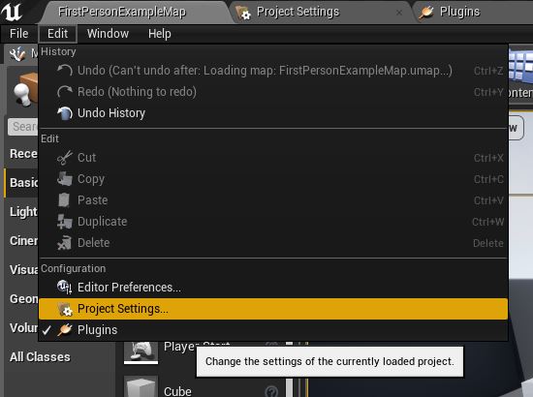Close the Project Settings tab
This screenshot has width=533, height=397.
click(399, 13)
